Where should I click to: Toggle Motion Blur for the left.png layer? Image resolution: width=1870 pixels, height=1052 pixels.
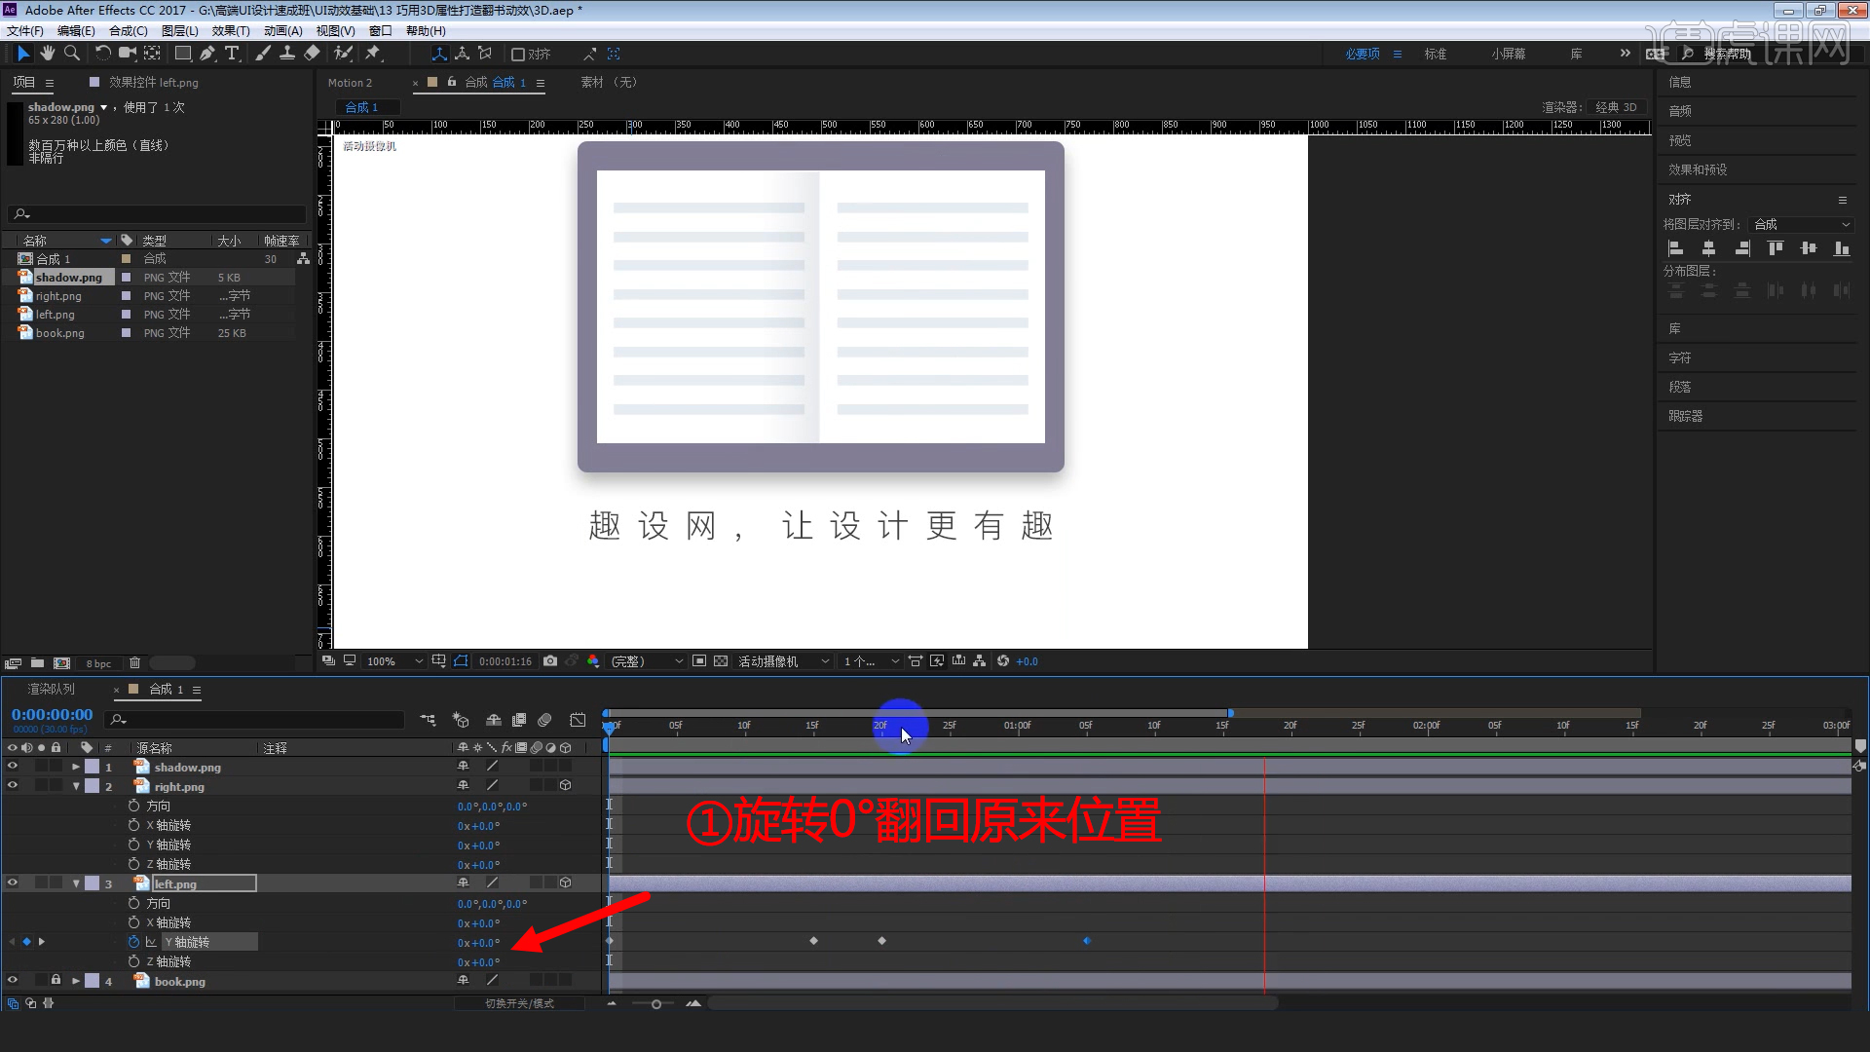536,883
